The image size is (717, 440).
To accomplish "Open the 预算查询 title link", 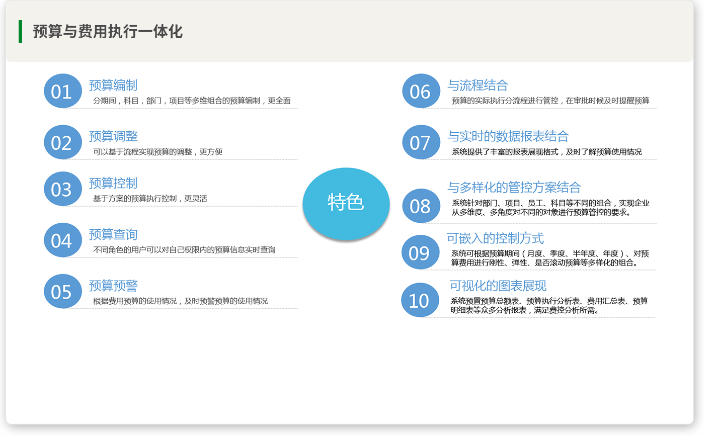I will click(x=113, y=234).
